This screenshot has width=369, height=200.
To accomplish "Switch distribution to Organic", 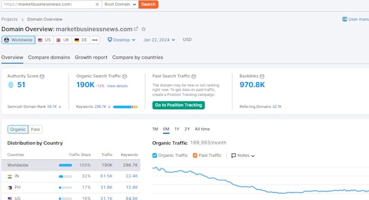I will tap(18, 129).
